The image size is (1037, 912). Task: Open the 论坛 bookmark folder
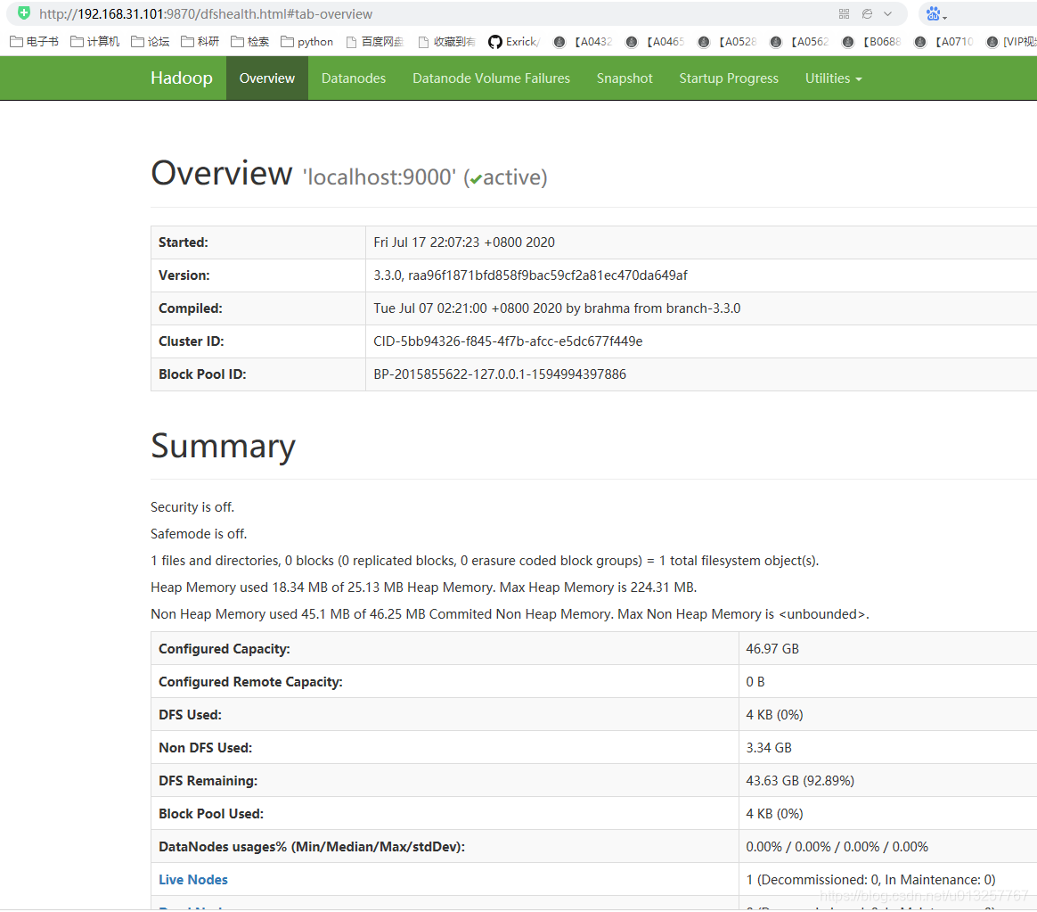click(151, 42)
